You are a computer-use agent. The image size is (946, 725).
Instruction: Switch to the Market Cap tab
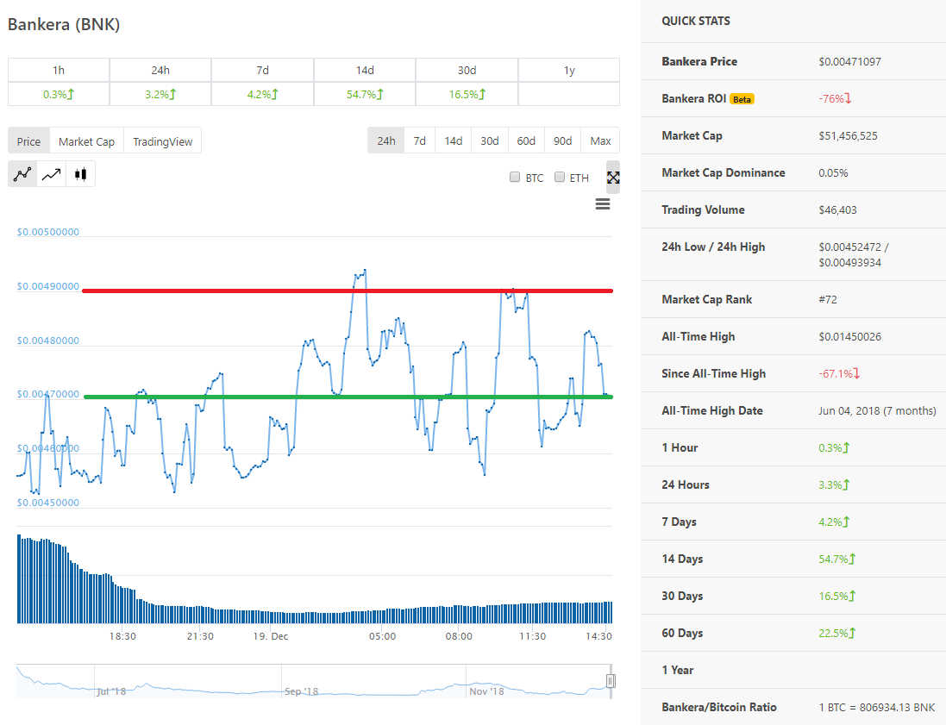pos(86,141)
